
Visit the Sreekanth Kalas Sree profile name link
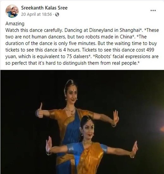[x=44, y=8]
